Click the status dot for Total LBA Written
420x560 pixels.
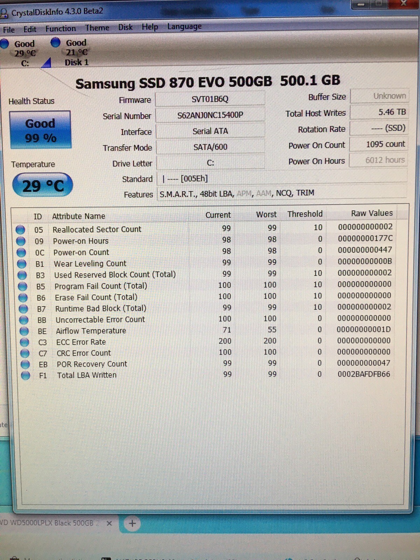point(26,376)
